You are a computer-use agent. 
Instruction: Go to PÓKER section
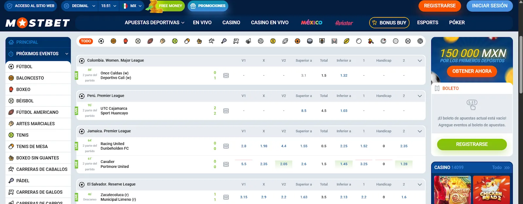pos(457,22)
